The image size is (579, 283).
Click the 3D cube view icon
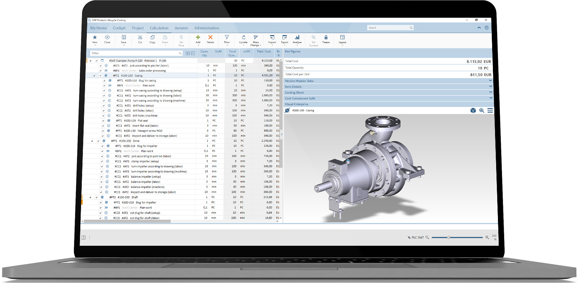tap(473, 111)
